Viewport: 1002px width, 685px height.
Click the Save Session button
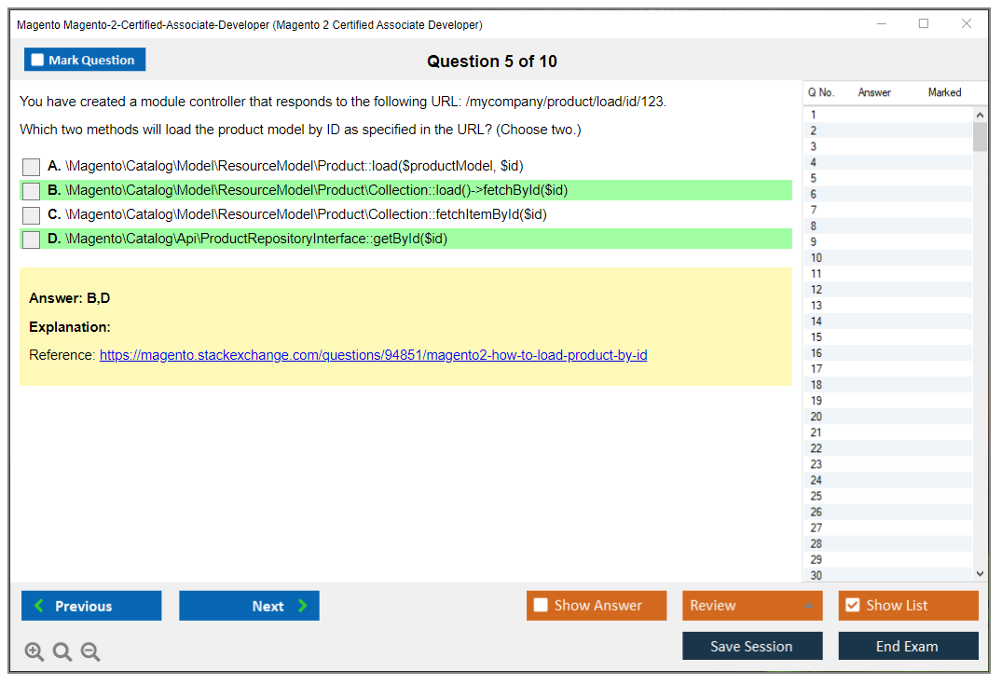pos(751,646)
